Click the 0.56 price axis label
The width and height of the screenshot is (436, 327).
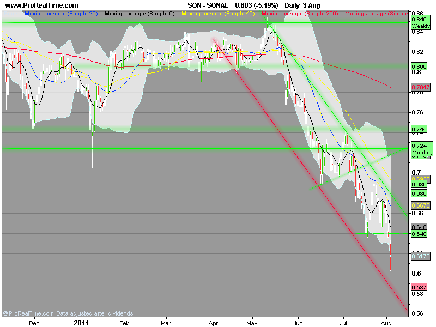pyautogui.click(x=417, y=314)
